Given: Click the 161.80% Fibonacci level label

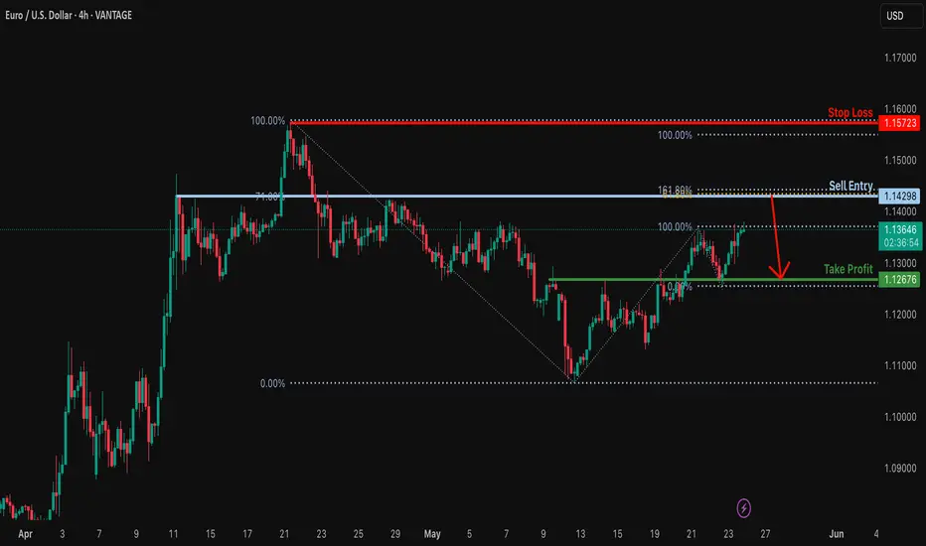Looking at the screenshot, I should [675, 190].
